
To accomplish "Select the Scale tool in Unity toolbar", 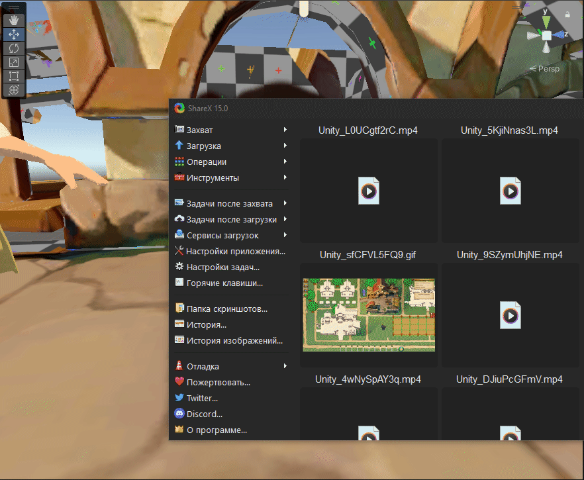I will (x=14, y=62).
